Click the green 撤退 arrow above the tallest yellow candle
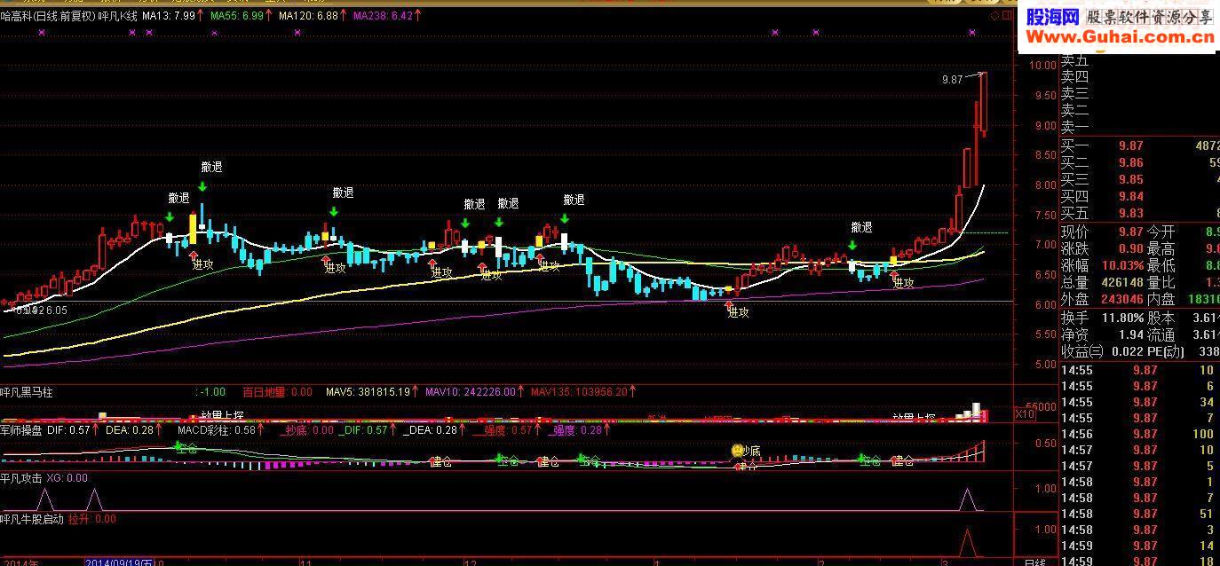1220x566 pixels. [202, 186]
